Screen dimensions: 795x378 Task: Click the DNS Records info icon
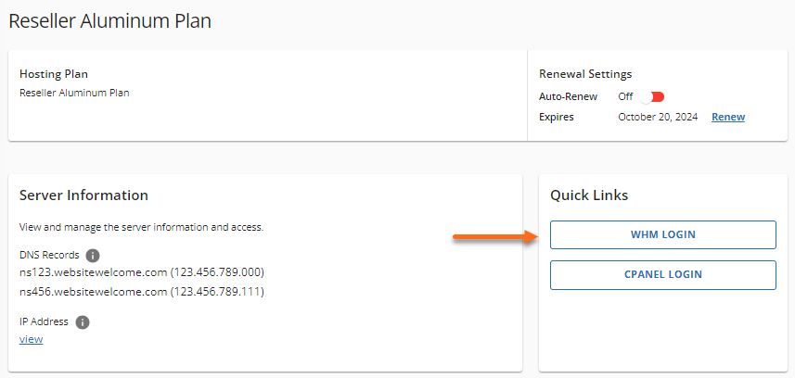pos(93,255)
